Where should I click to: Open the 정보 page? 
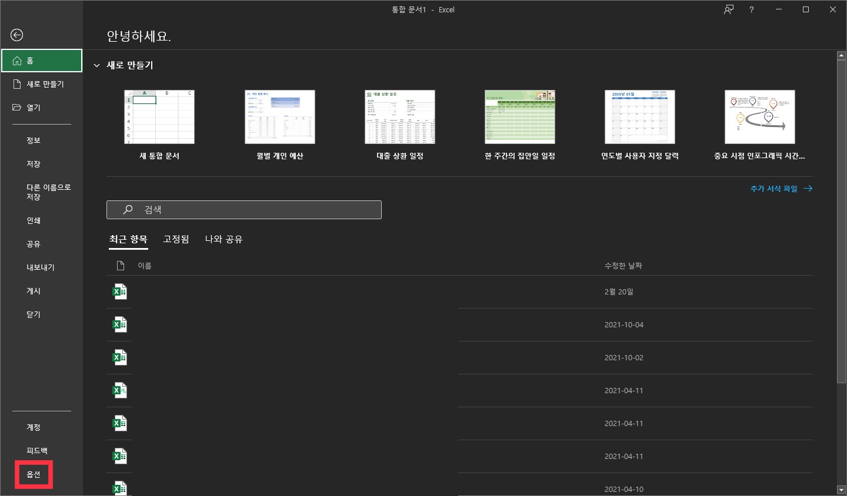coord(34,140)
